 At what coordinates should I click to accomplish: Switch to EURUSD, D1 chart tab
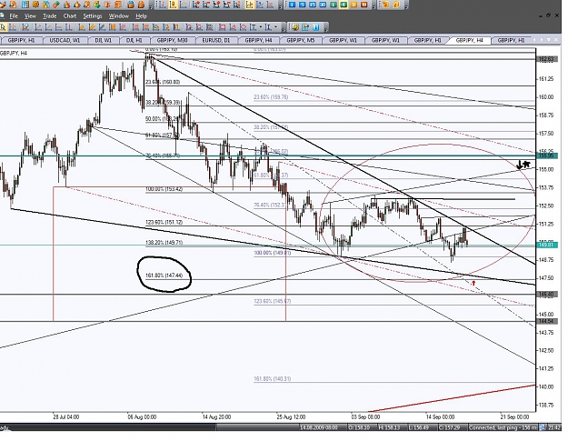(216, 40)
